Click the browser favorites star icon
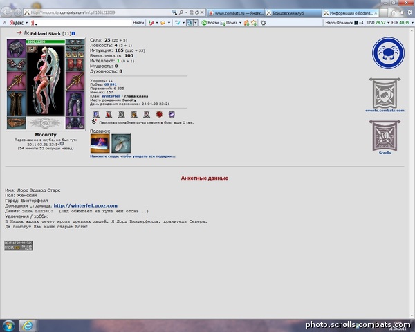This screenshot has height=332, width=415. (402, 12)
